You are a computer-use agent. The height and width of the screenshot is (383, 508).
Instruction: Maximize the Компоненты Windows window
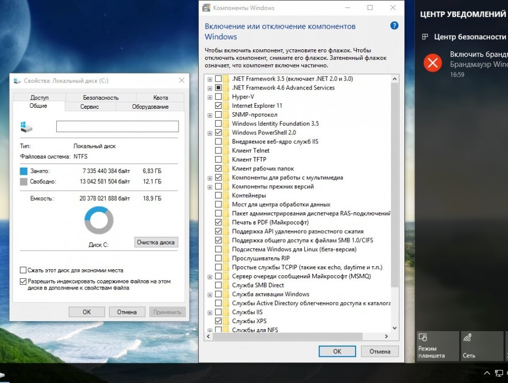point(370,8)
